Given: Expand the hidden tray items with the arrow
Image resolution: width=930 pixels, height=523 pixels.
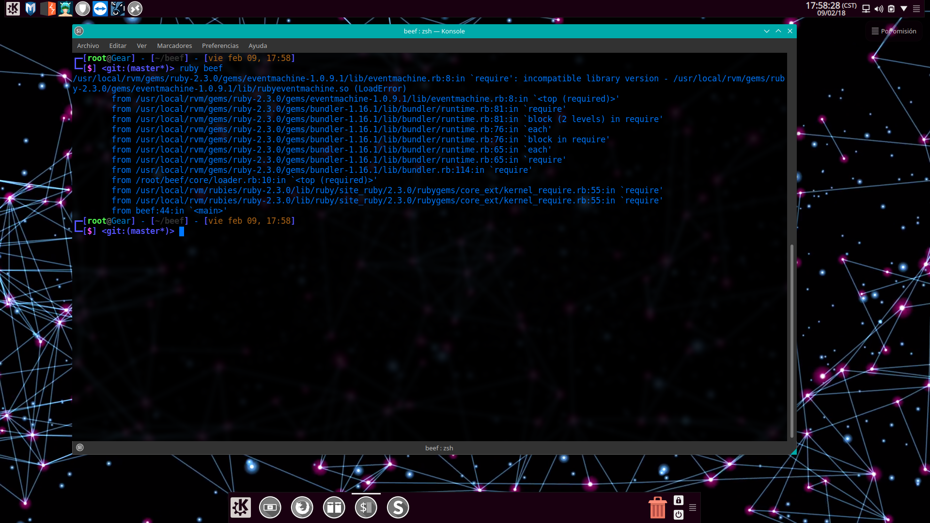Looking at the screenshot, I should [904, 8].
